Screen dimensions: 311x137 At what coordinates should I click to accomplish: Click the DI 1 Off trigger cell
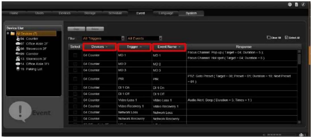tap(134, 94)
